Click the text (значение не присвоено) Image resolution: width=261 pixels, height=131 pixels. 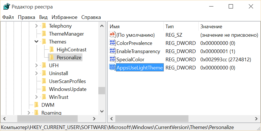pyautogui.click(x=229, y=35)
